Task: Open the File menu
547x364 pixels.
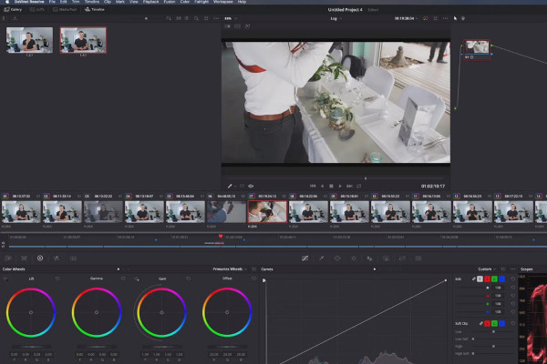Action: pos(52,2)
